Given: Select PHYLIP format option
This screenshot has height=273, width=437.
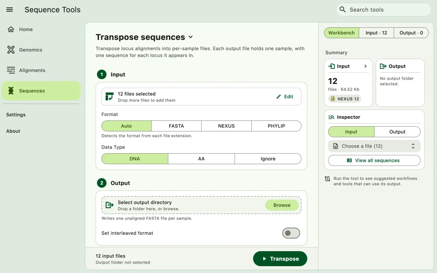Looking at the screenshot, I should pos(276,126).
